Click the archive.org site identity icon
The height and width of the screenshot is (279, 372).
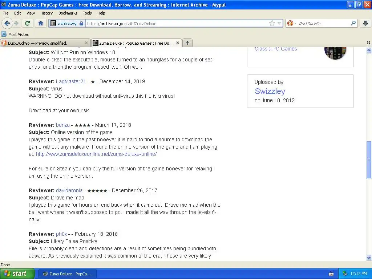[53, 23]
